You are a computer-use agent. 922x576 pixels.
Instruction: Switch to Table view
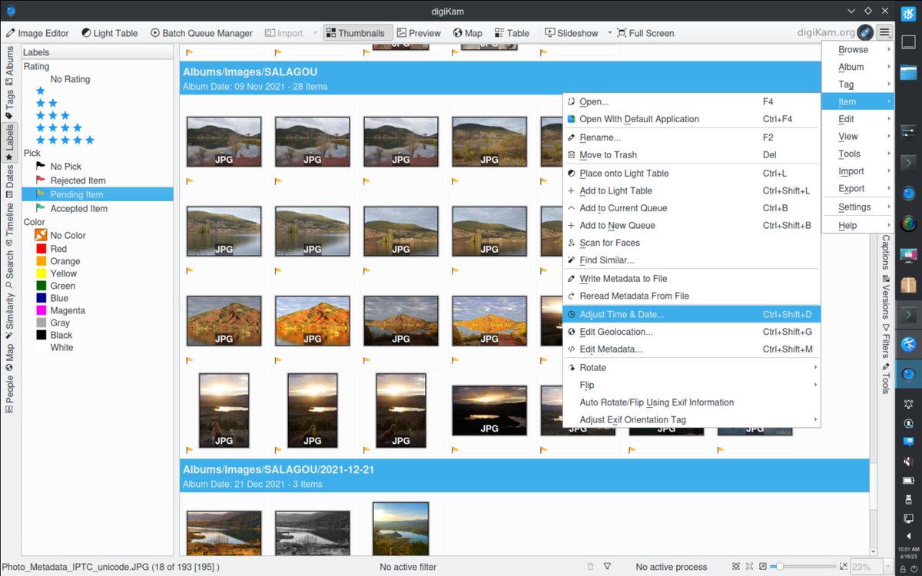[x=512, y=33]
